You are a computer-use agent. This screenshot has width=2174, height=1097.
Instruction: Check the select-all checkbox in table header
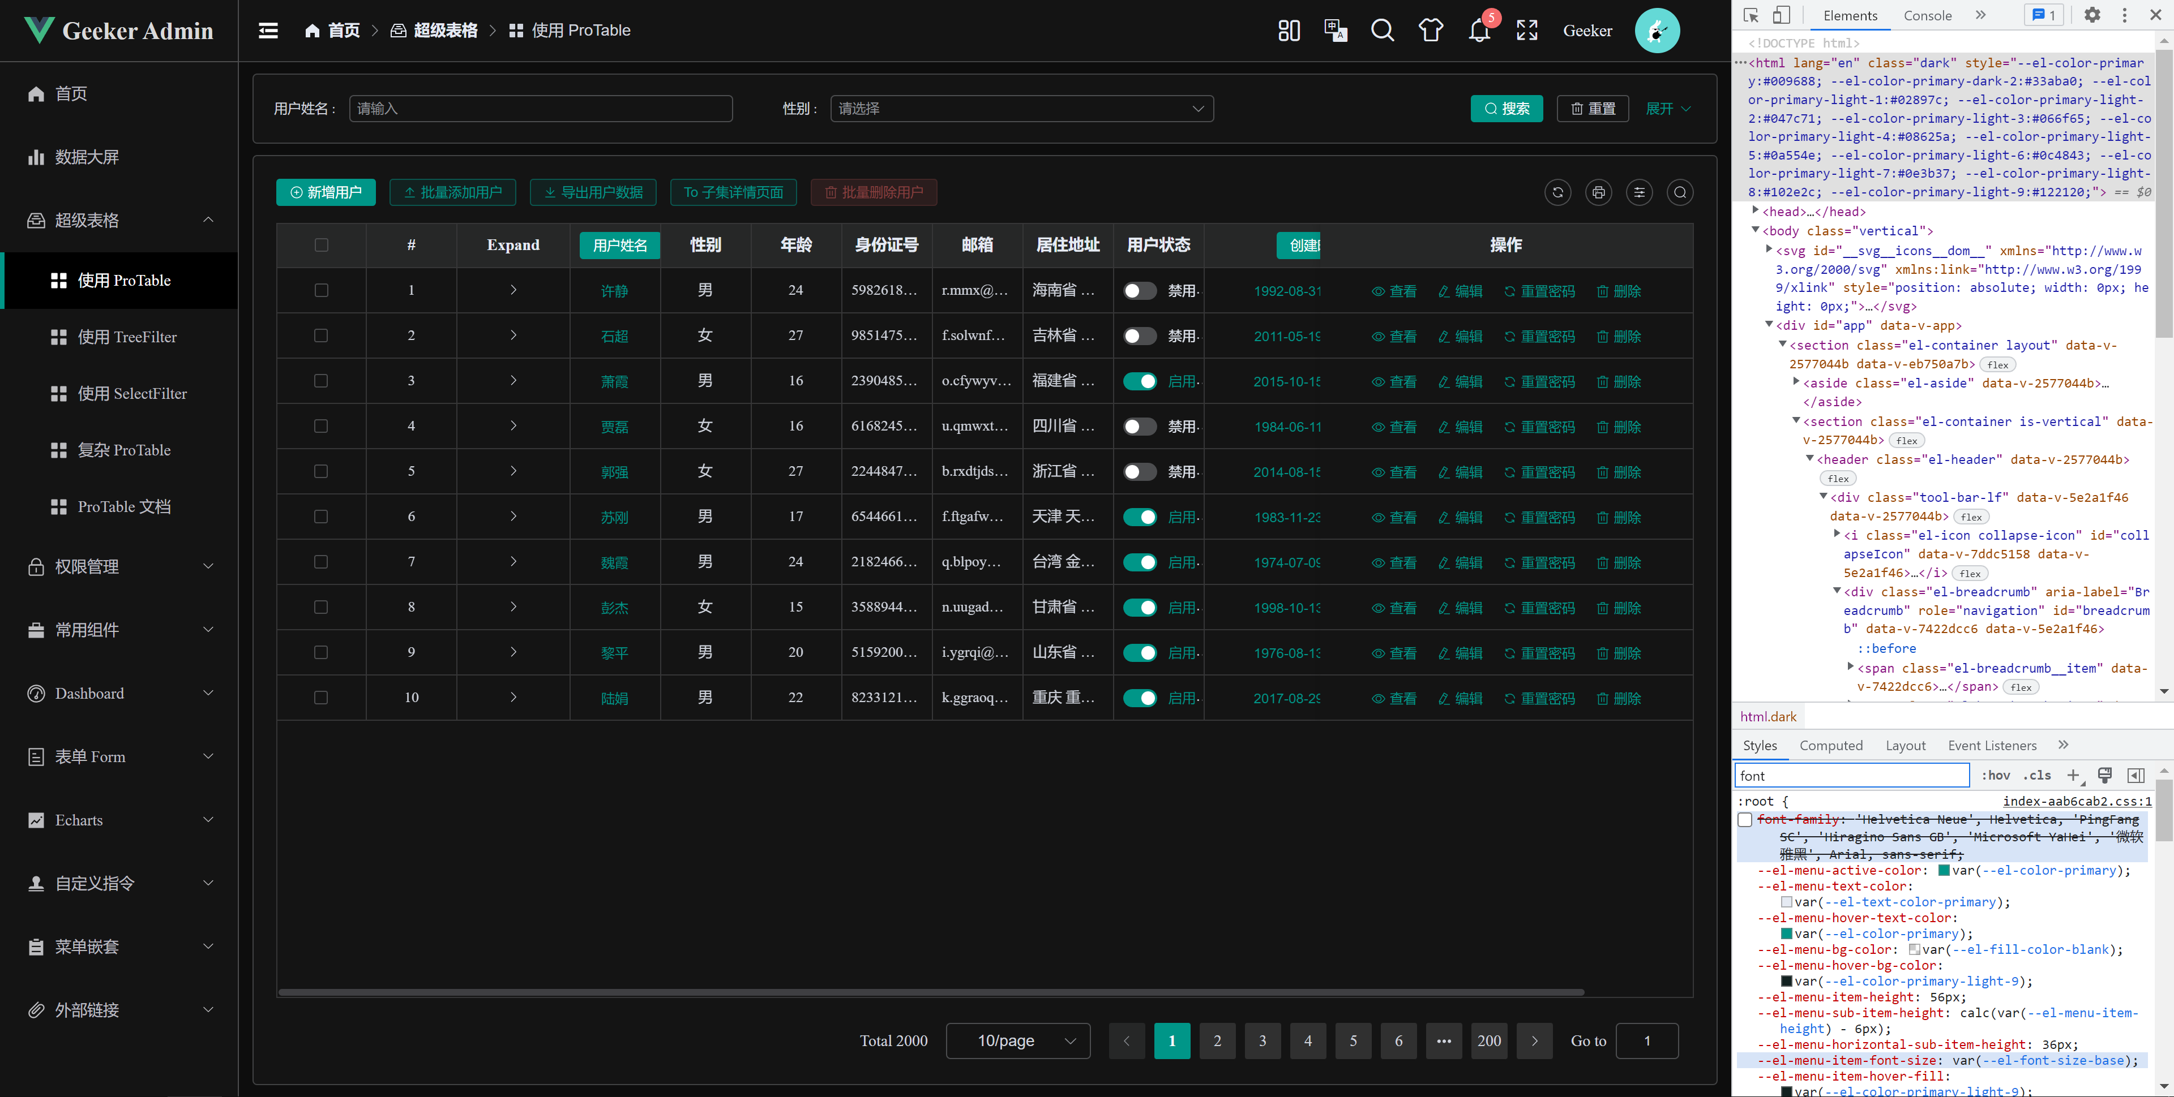coord(322,246)
